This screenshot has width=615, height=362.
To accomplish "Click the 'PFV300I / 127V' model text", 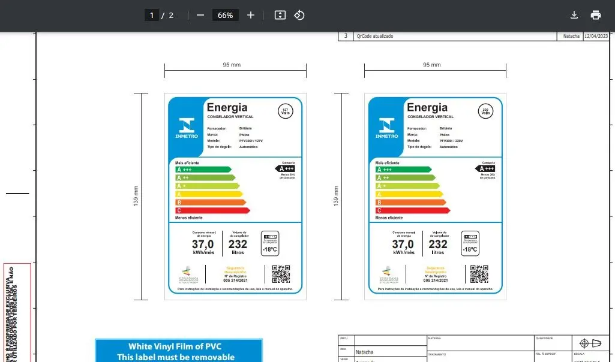I will [251, 141].
